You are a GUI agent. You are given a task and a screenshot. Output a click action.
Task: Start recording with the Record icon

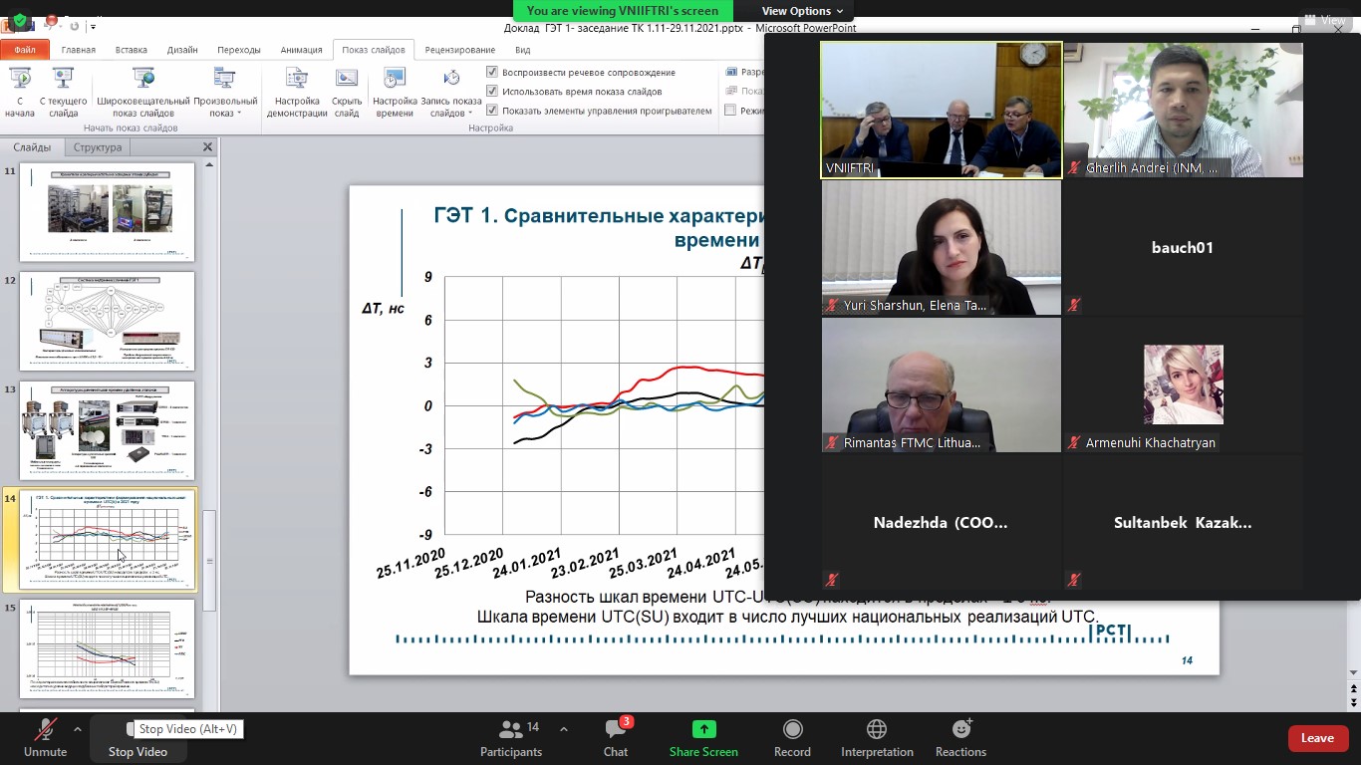(792, 729)
